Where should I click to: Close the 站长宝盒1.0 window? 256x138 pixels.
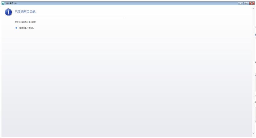252,3
